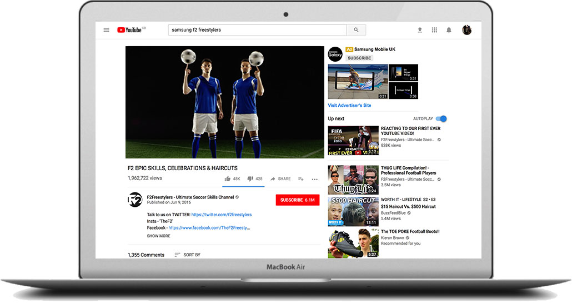Like the video with thumbs up

(x=227, y=179)
